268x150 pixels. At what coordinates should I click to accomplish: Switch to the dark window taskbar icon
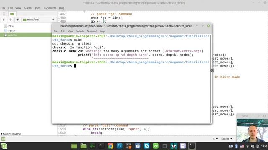click(165, 146)
